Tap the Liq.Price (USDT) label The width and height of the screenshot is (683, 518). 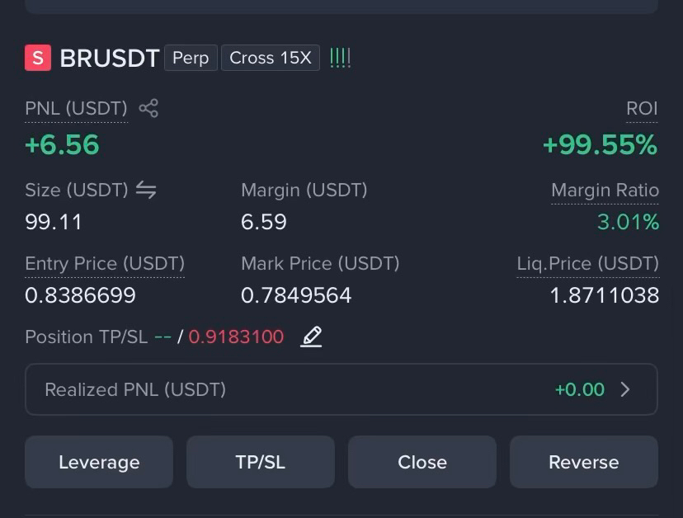point(588,264)
